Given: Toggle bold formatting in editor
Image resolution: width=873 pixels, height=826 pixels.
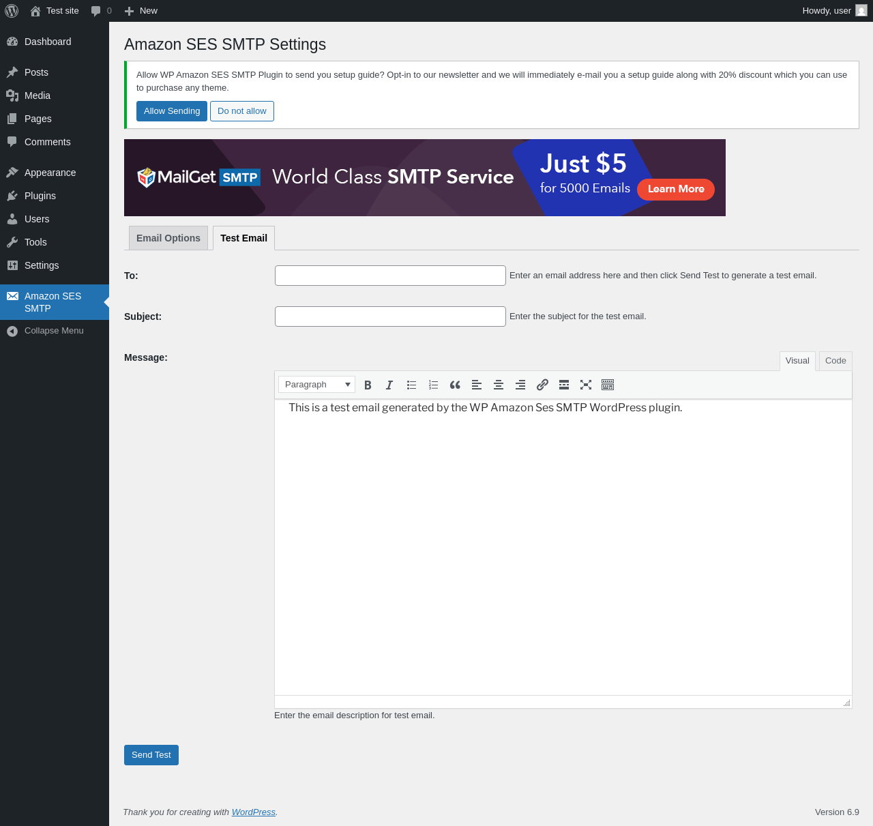Looking at the screenshot, I should (368, 385).
